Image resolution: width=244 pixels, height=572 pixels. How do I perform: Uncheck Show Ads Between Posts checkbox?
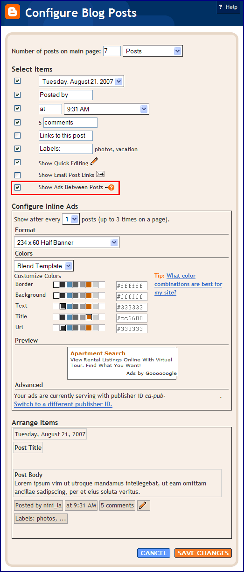click(17, 187)
